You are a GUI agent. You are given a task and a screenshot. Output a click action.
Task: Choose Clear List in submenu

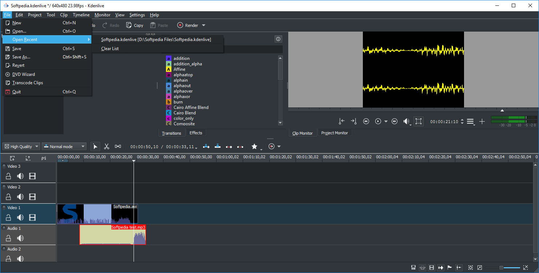point(110,49)
